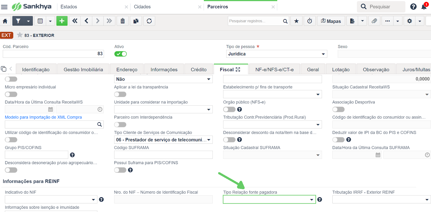This screenshot has height=212, width=431.
Task: Search the Modelo para Importação de XML field
Action: 99,124
